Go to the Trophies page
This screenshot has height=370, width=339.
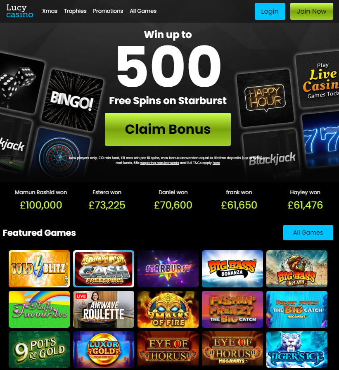pyautogui.click(x=75, y=11)
